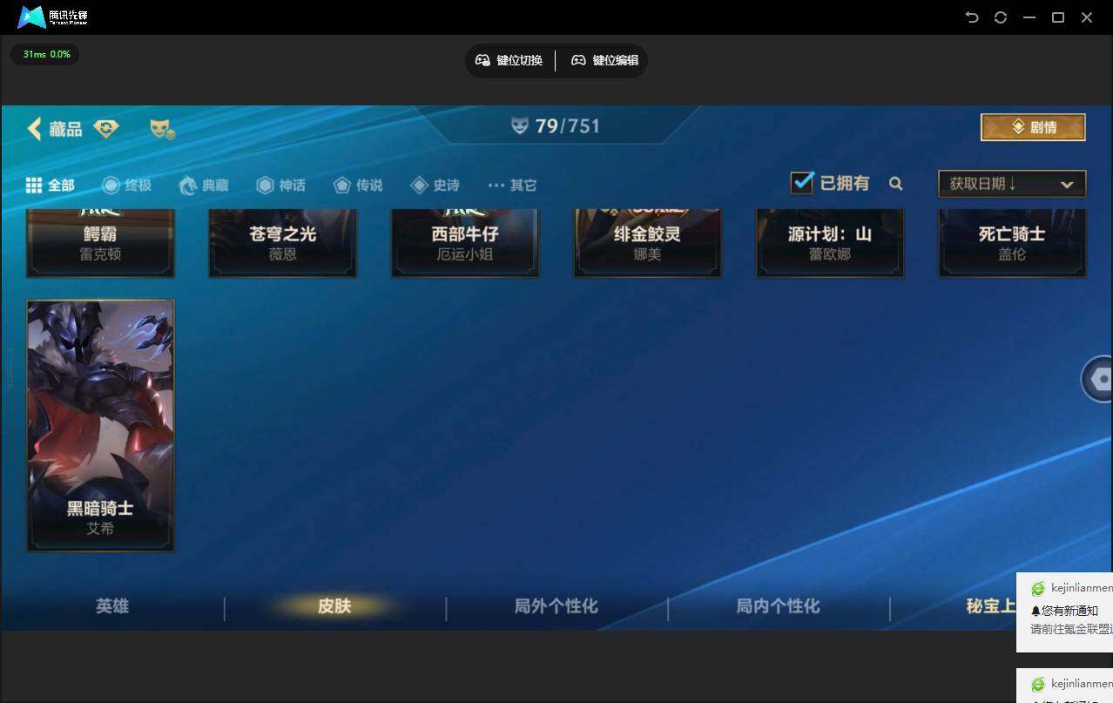
Task: Filter skins by 神话 tier
Action: pos(280,185)
